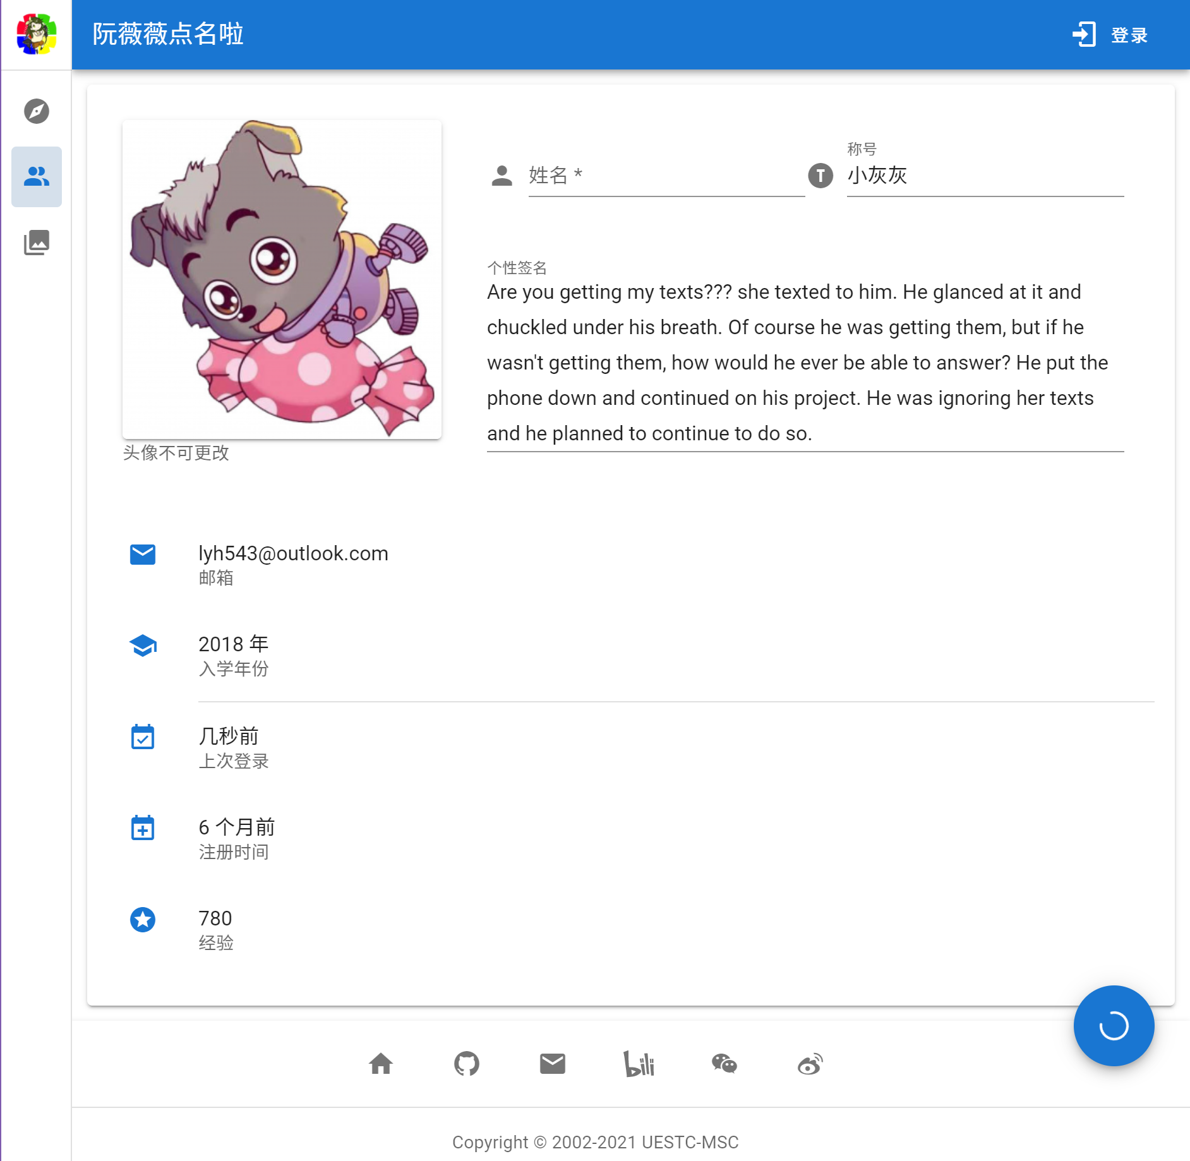This screenshot has width=1190, height=1161.
Task: Click the blue floating loading button
Action: click(x=1114, y=1026)
